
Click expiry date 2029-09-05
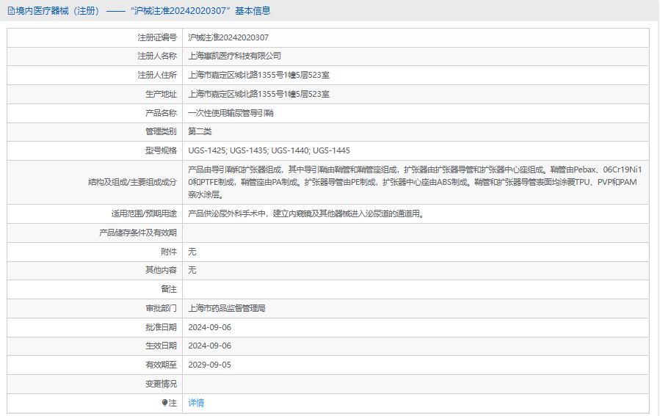pyautogui.click(x=210, y=365)
